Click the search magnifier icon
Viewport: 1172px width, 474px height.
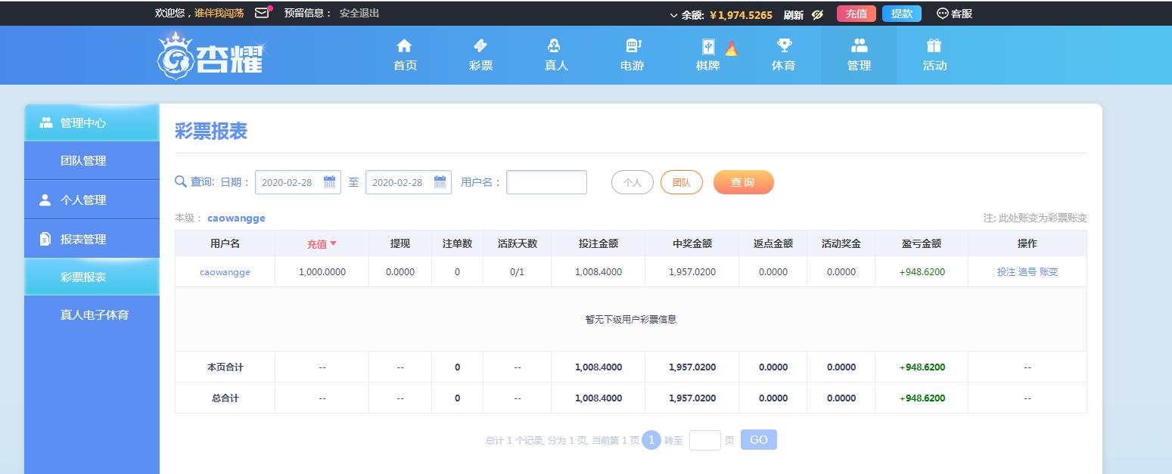181,181
